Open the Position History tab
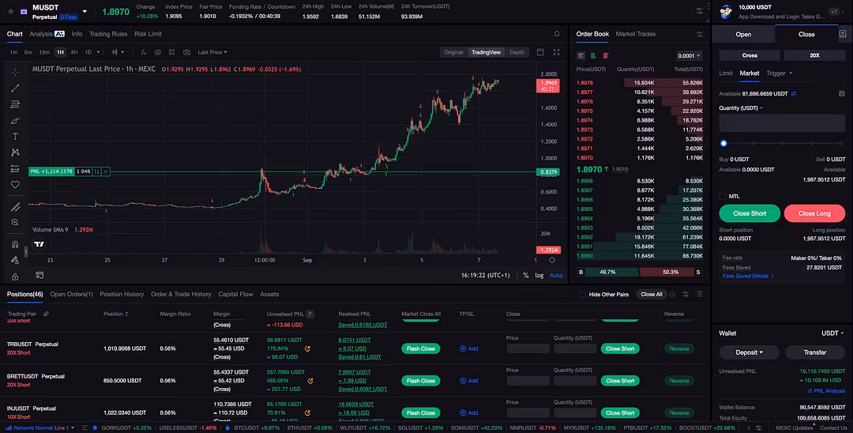The height and width of the screenshot is (433, 853). 122,294
